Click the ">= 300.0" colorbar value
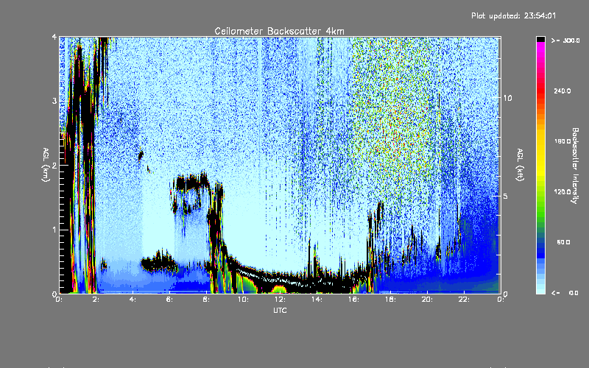Image resolution: width=589 pixels, height=368 pixels. [565, 40]
